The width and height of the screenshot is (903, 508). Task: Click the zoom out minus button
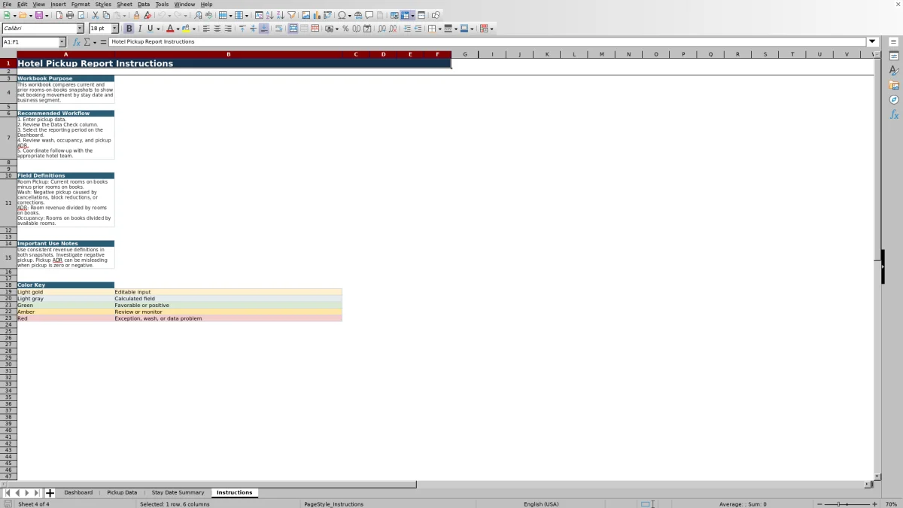(819, 504)
